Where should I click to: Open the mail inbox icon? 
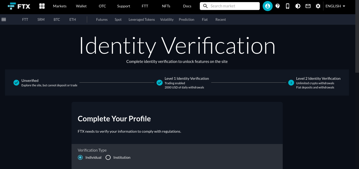click(x=308, y=6)
